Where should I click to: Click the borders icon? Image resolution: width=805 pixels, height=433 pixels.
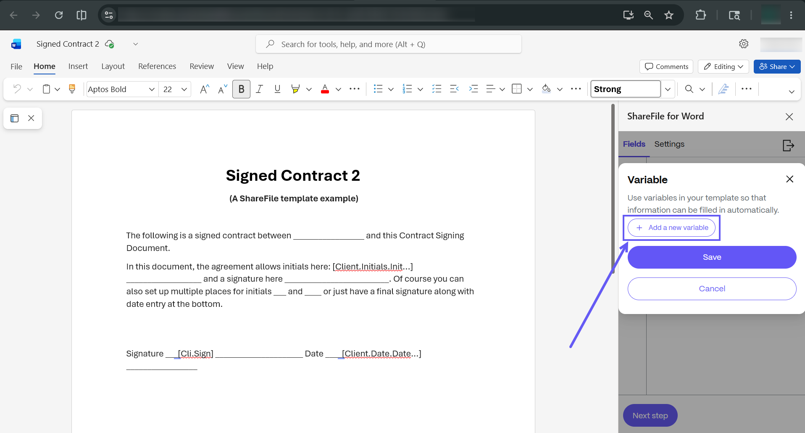[x=517, y=89]
